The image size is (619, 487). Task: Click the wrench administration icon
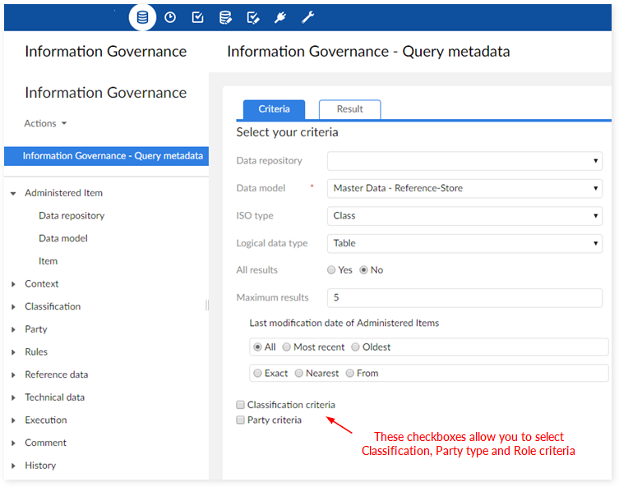pyautogui.click(x=307, y=17)
